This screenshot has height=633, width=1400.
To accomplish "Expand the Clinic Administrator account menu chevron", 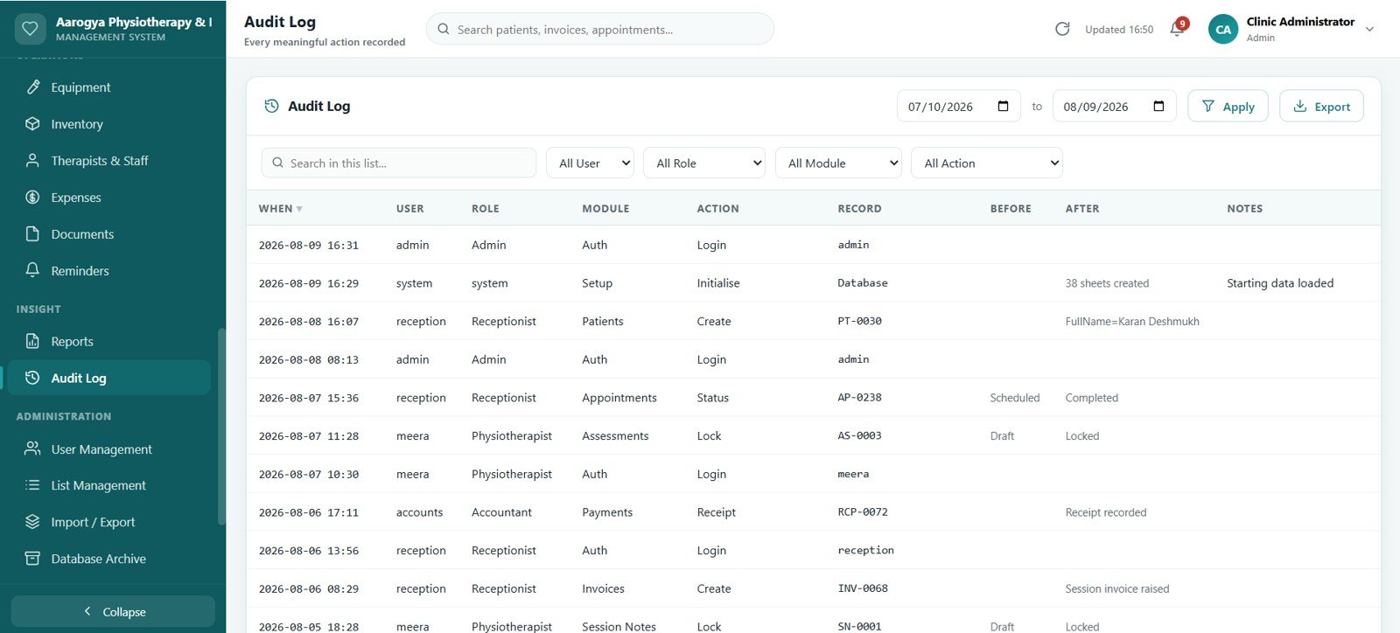I will [x=1369, y=29].
